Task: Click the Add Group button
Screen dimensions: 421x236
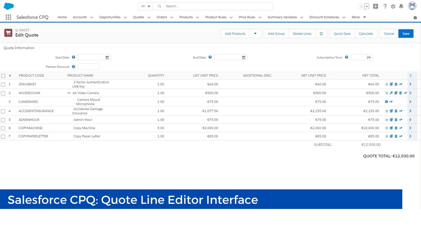Action: pyautogui.click(x=276, y=33)
